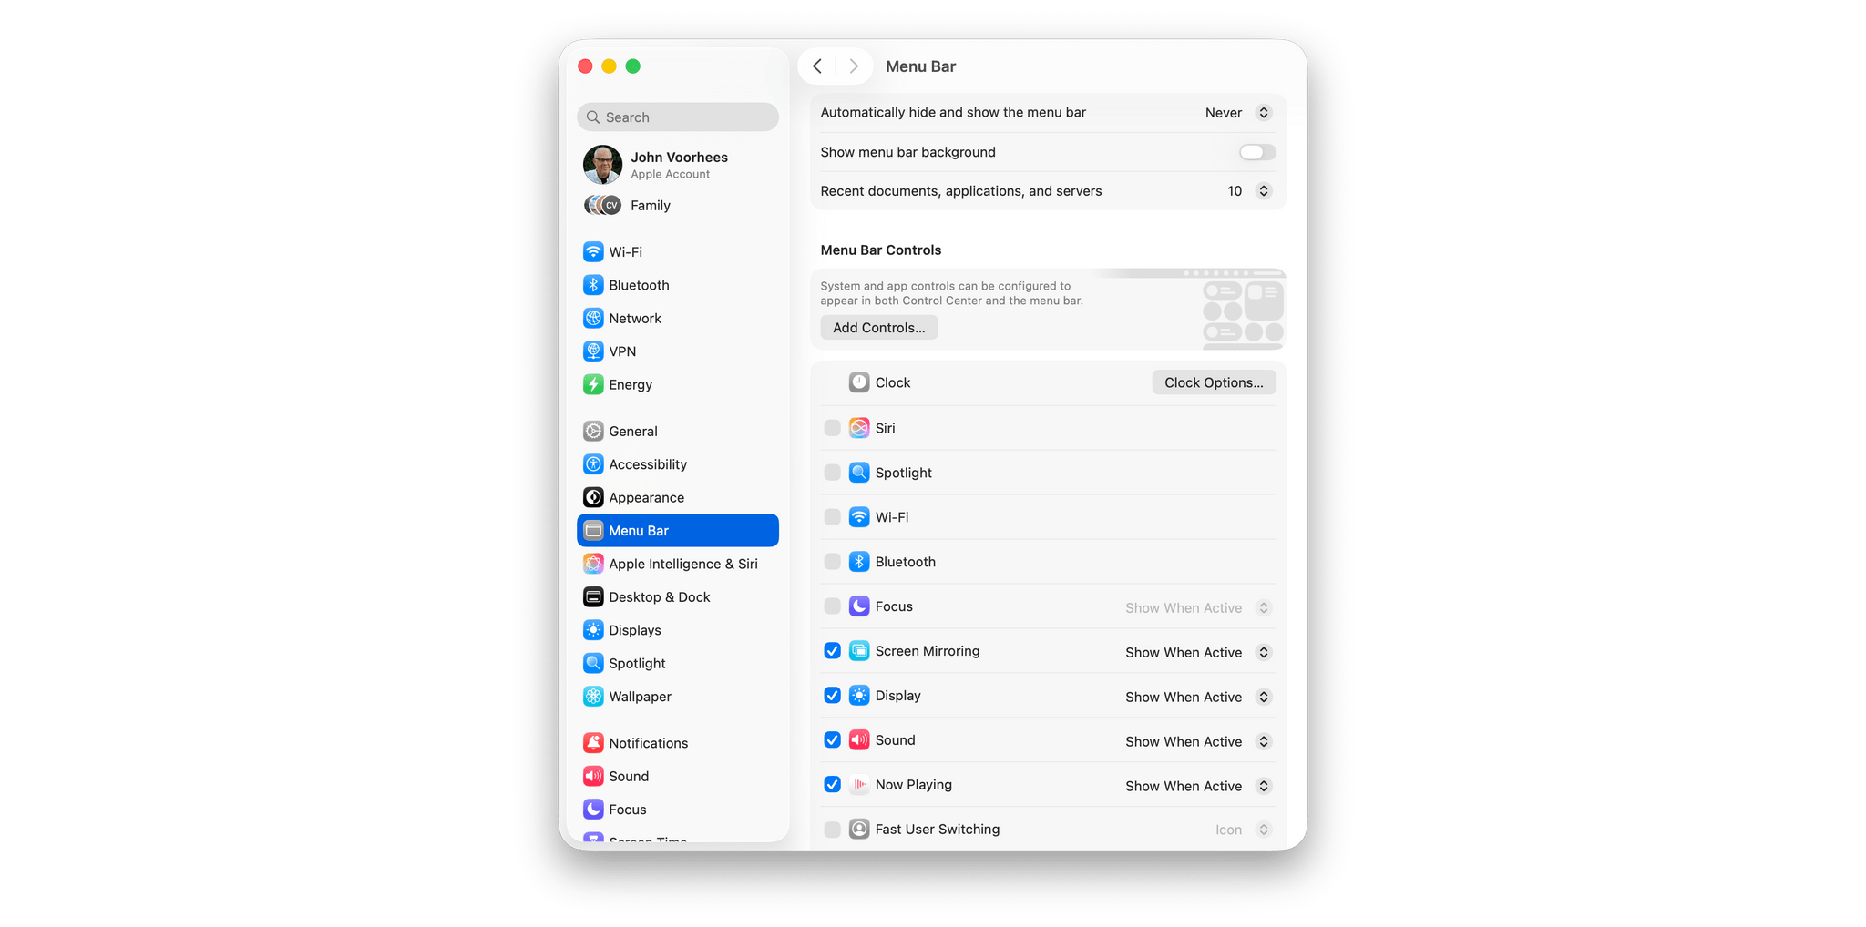Click the Displays sun icon in the sidebar
Image resolution: width=1866 pixels, height=927 pixels.
[593, 630]
